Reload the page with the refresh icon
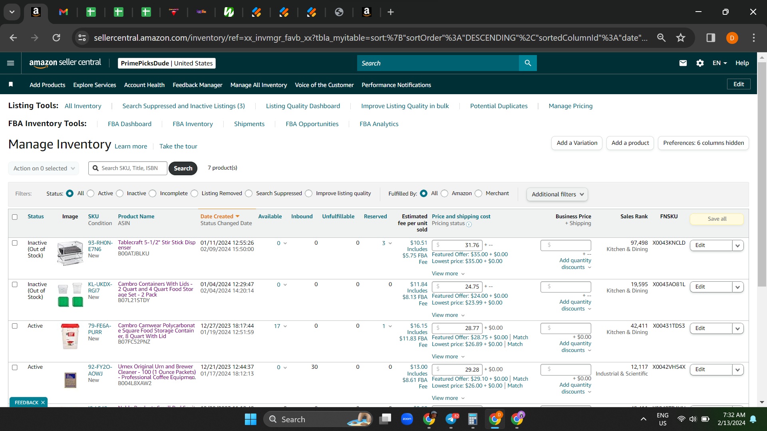 [56, 38]
